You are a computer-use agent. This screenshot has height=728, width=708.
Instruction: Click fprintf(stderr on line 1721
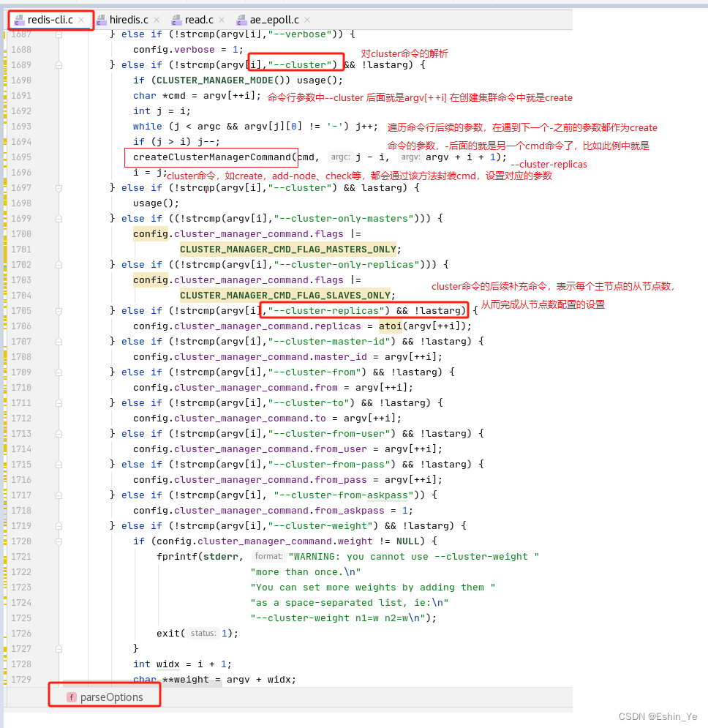pyautogui.click(x=197, y=557)
